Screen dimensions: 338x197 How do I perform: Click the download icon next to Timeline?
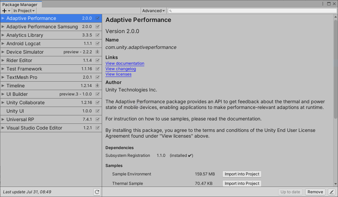click(x=98, y=86)
